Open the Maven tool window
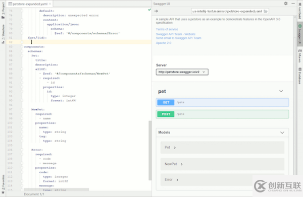Screen dimensions: 303x197 coord(299,56)
